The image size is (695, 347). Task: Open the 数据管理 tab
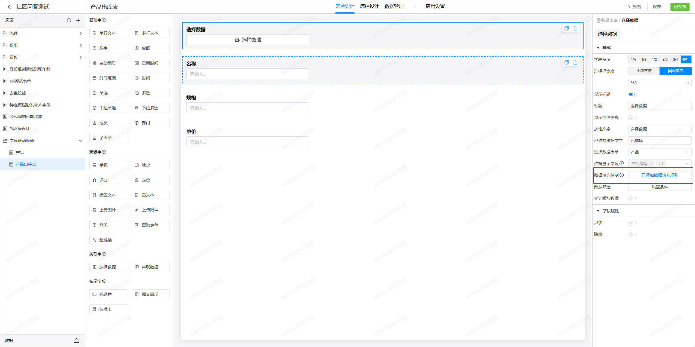[x=394, y=6]
